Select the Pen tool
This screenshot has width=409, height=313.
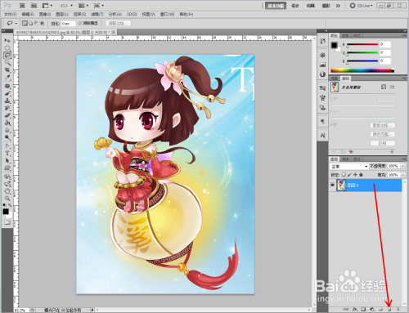7,146
